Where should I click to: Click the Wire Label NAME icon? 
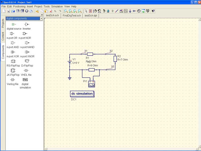coord(121,11)
